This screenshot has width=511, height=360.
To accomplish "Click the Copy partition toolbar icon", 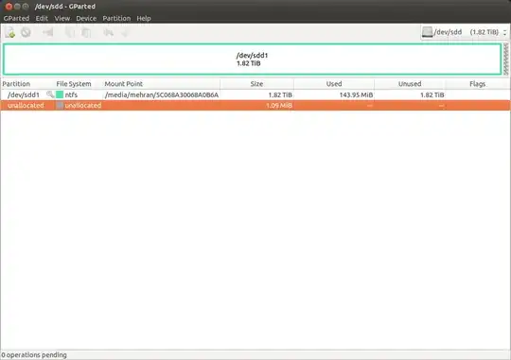I will click(x=69, y=32).
